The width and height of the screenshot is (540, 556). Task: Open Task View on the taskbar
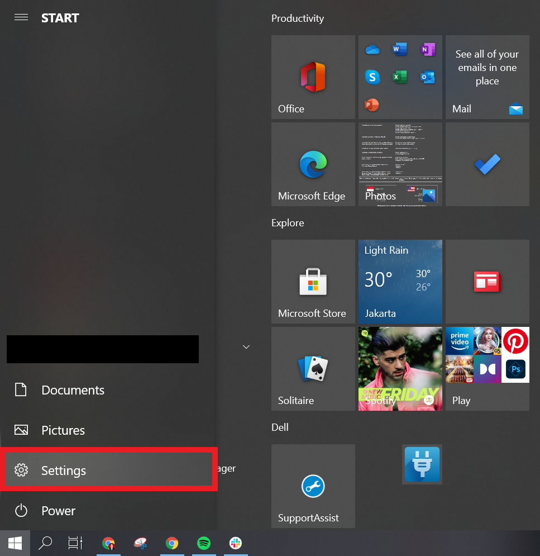pyautogui.click(x=75, y=543)
